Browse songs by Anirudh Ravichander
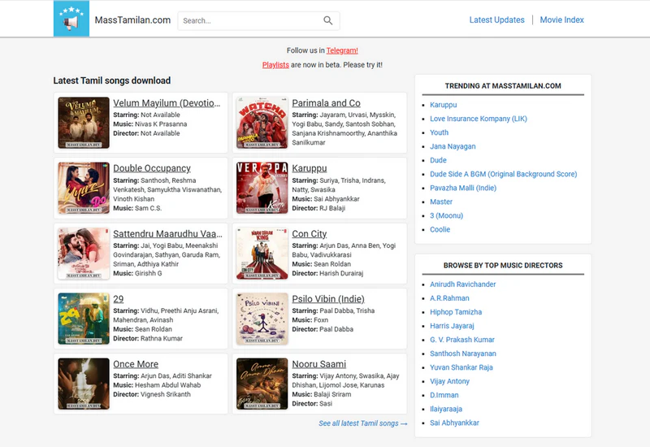Viewport: 650px width, 447px height. 462,284
